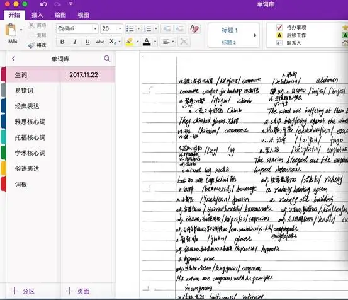Click the numbered list icon

coord(148,28)
